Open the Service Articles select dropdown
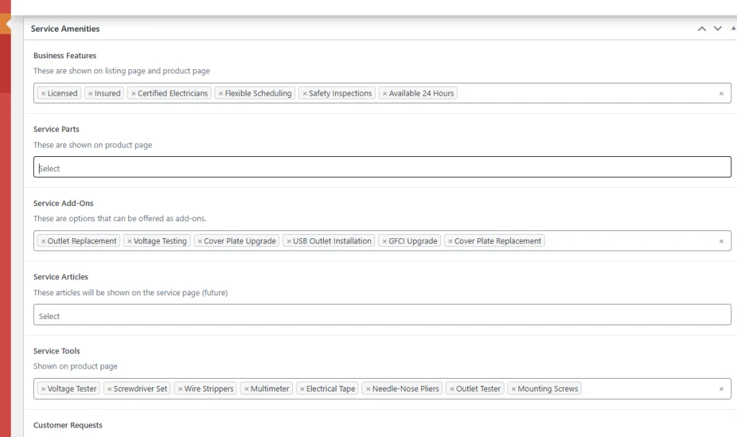 click(381, 315)
